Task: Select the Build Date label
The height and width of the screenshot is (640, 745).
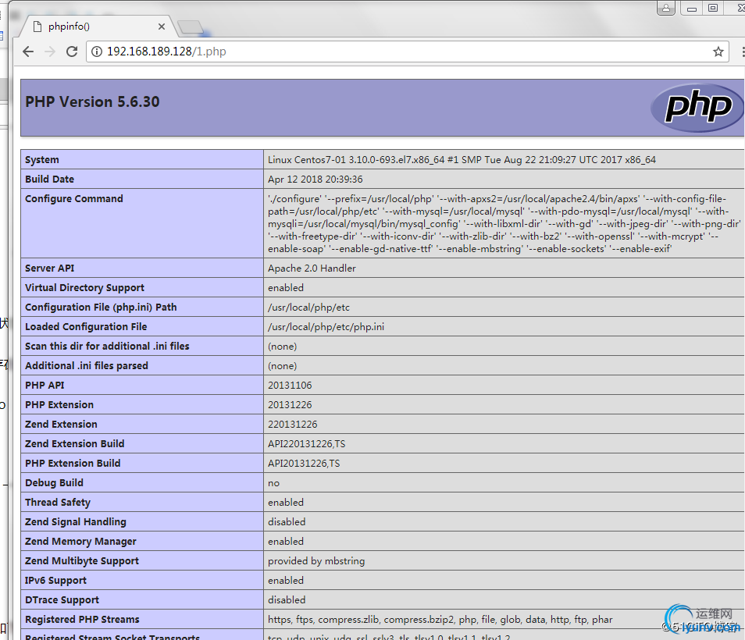Action: (49, 180)
